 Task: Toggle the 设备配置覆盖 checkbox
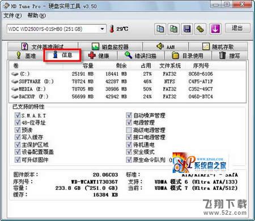coord(18,152)
